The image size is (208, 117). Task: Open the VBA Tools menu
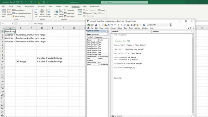click(131, 28)
